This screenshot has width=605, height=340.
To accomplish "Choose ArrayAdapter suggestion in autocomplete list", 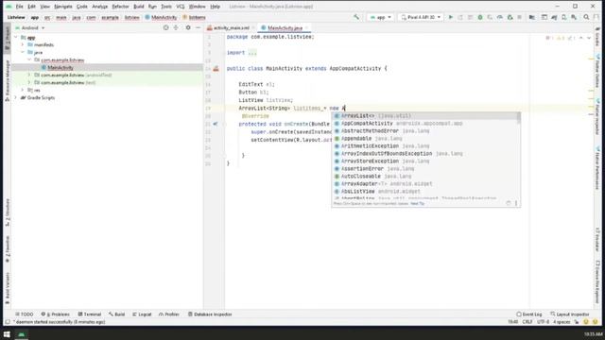I will (424, 184).
